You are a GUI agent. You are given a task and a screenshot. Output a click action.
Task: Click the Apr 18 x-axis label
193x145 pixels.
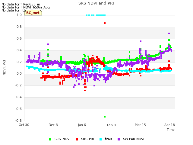169,125
